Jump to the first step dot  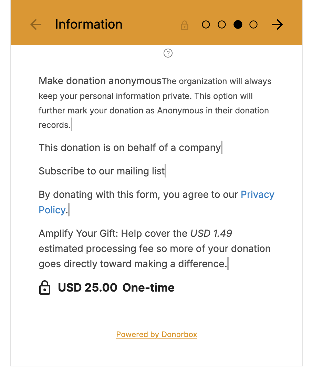[x=206, y=25]
